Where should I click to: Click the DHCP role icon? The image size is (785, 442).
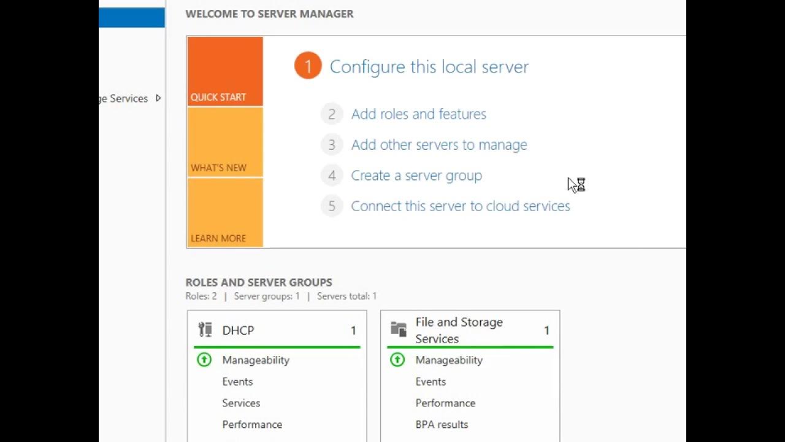(x=205, y=330)
